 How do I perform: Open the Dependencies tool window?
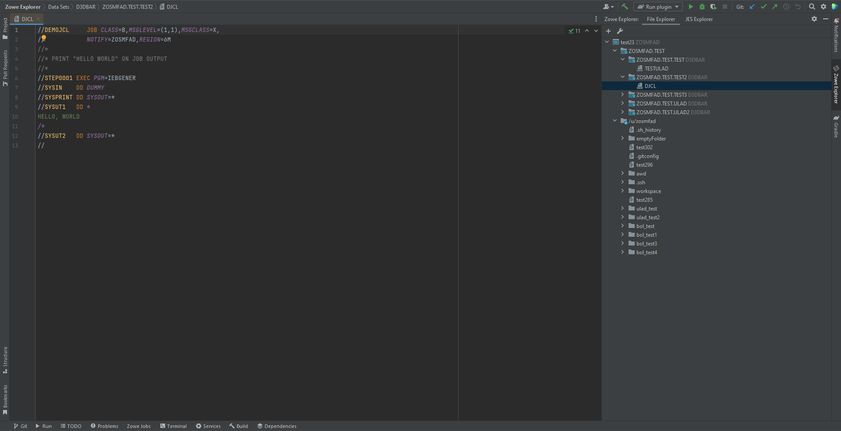tap(277, 426)
